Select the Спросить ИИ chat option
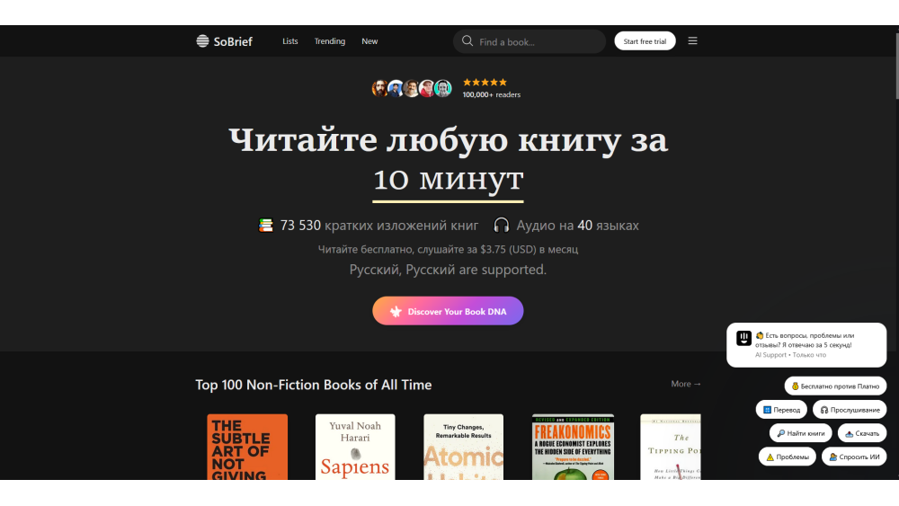Viewport: 899px width, 506px height. point(854,457)
